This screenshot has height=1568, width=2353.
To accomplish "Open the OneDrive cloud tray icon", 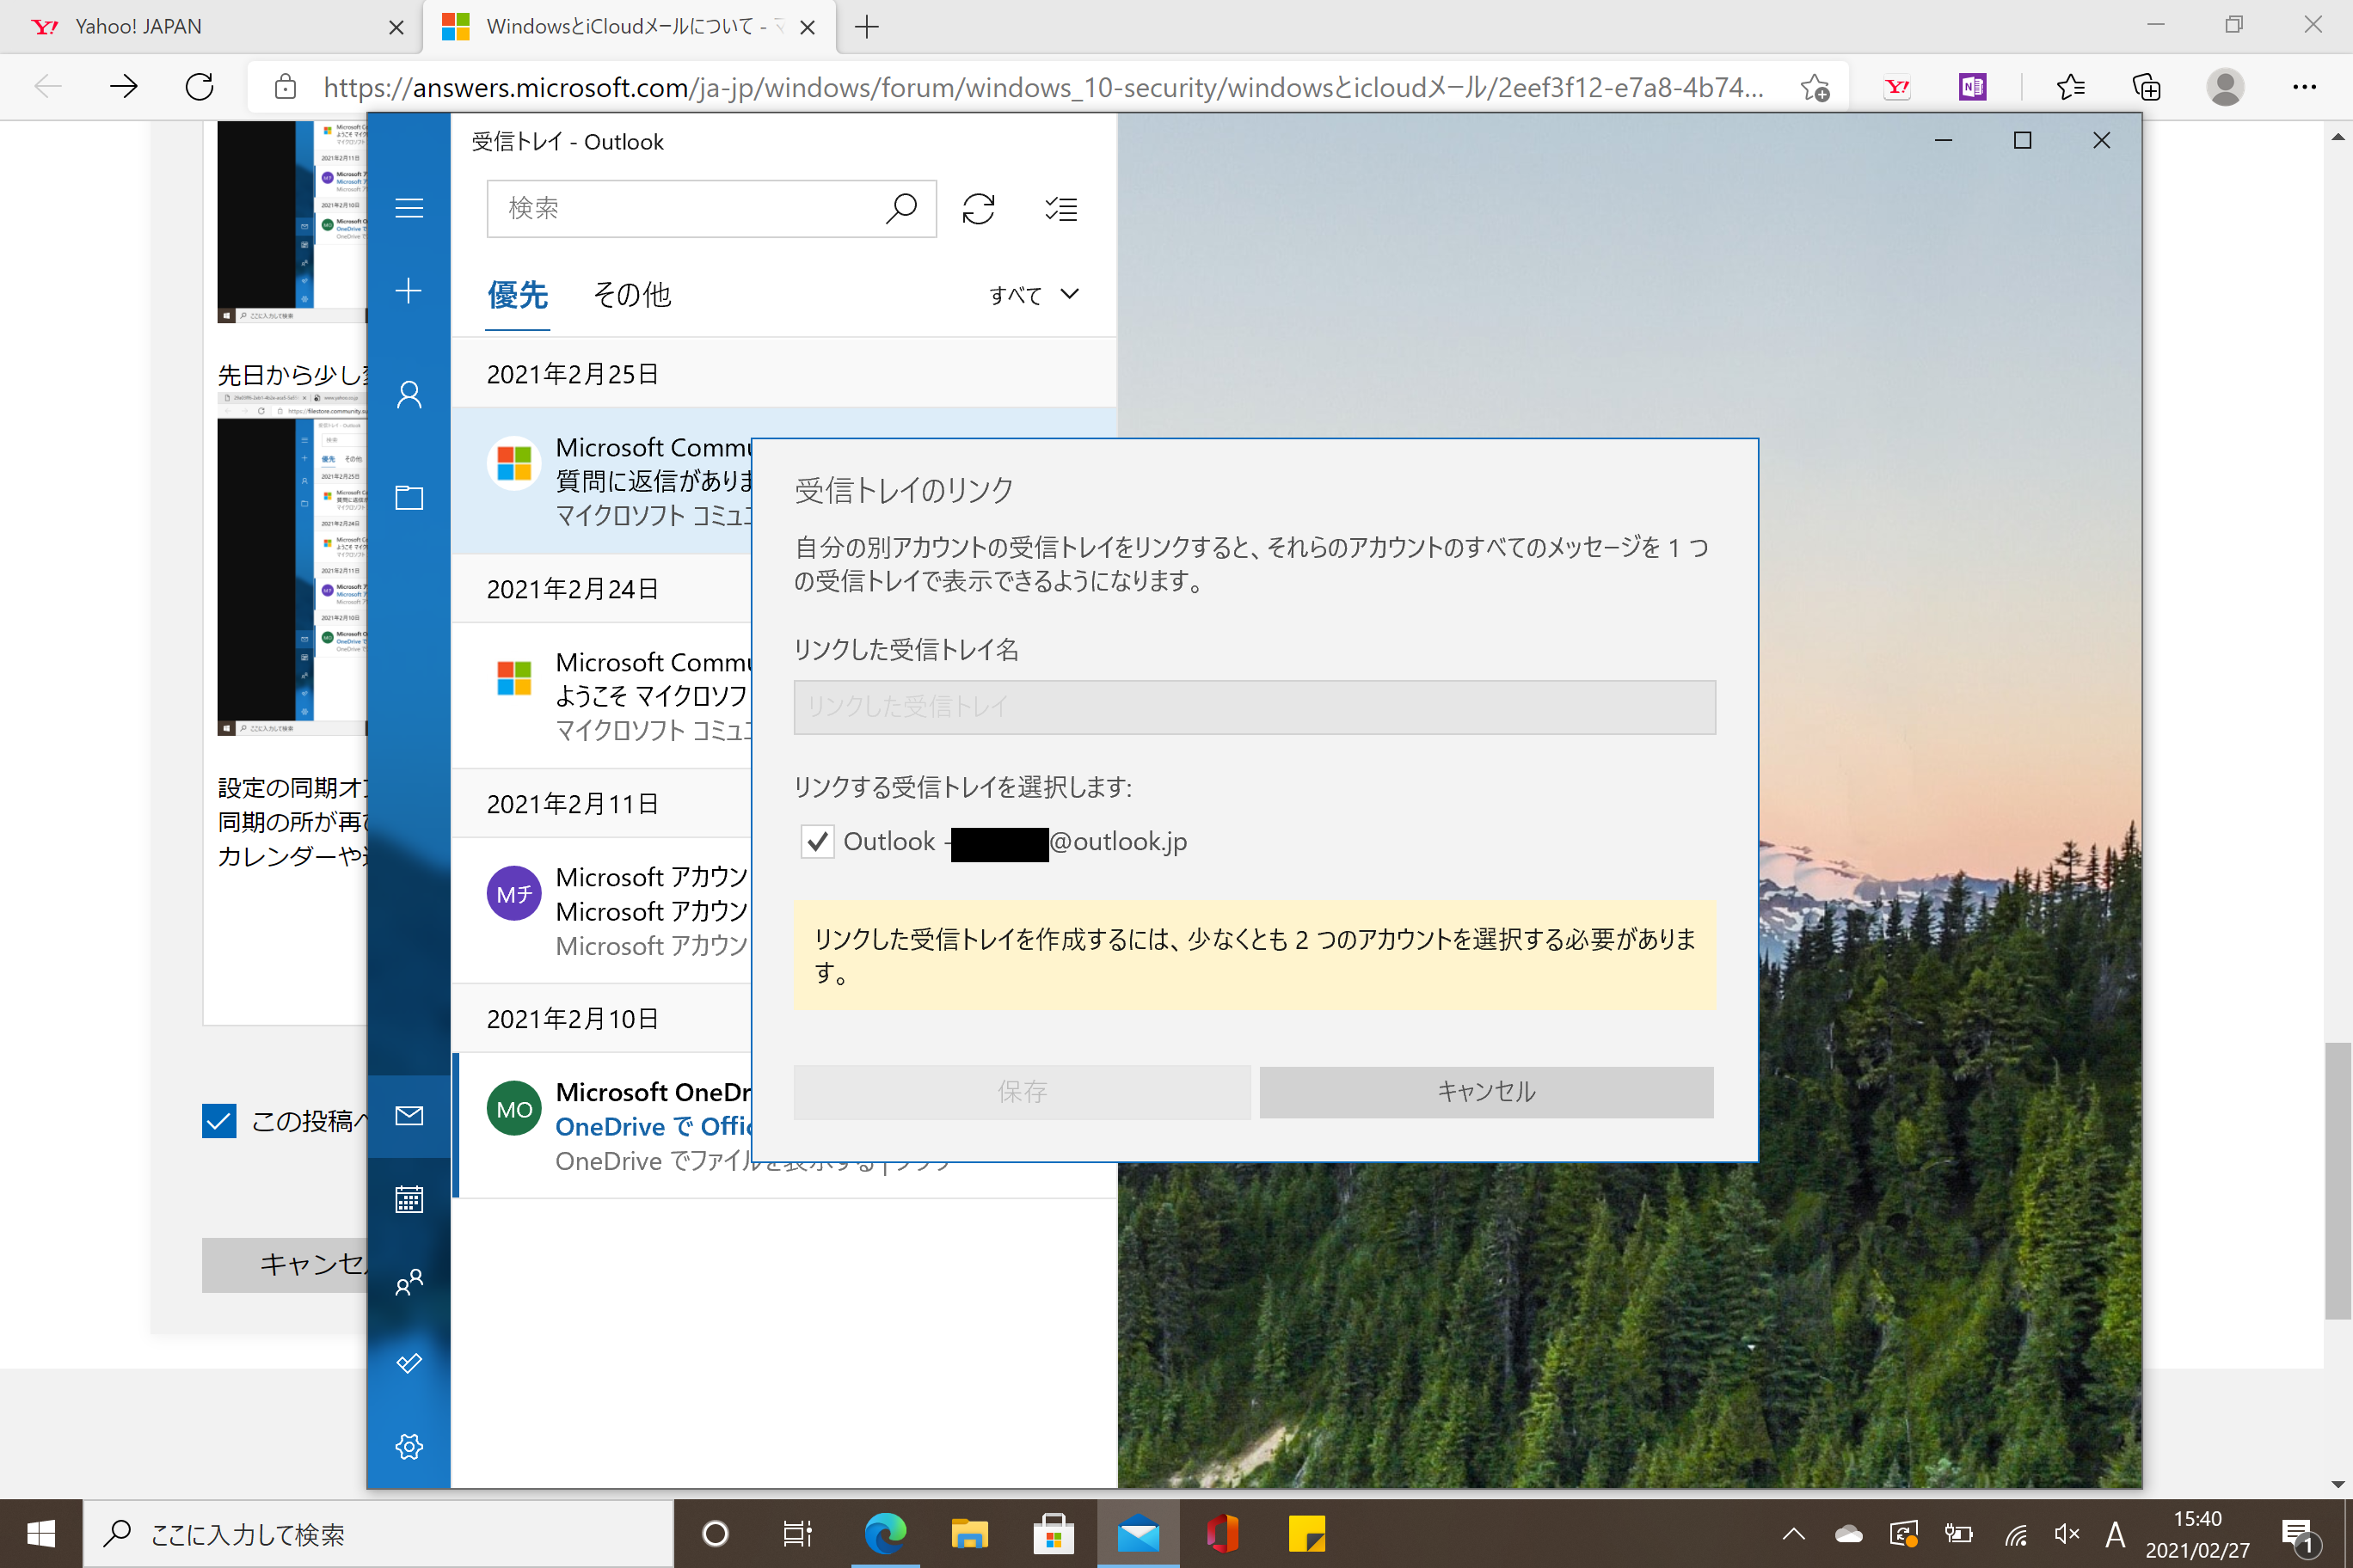I will pyautogui.click(x=1848, y=1534).
